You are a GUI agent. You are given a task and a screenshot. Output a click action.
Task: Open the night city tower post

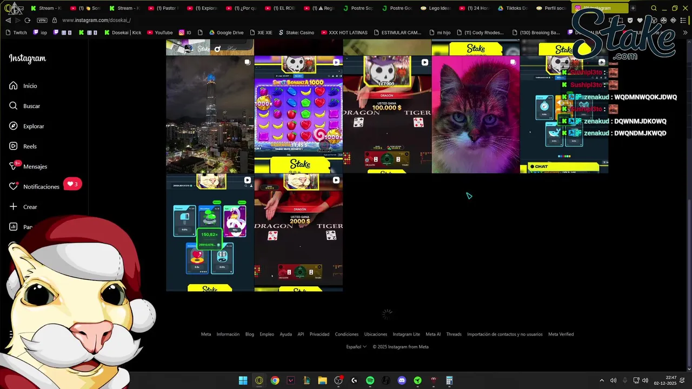pos(210,115)
